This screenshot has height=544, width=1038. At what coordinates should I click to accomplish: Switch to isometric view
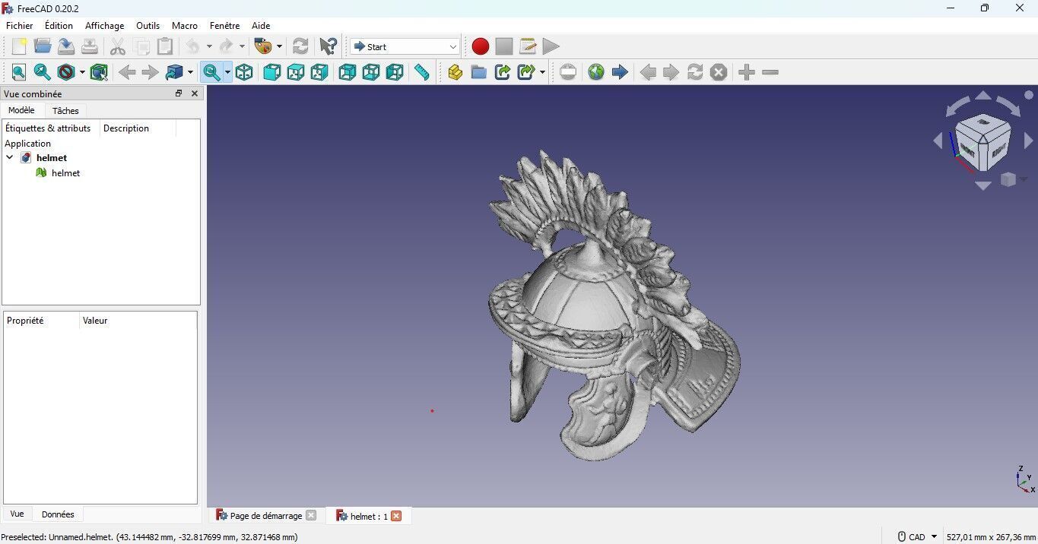(244, 72)
